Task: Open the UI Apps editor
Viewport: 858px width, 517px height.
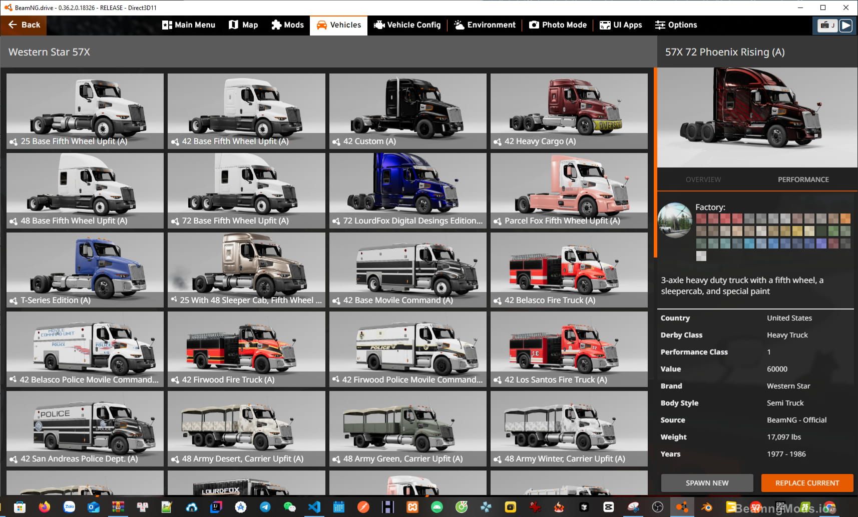Action: pyautogui.click(x=621, y=25)
